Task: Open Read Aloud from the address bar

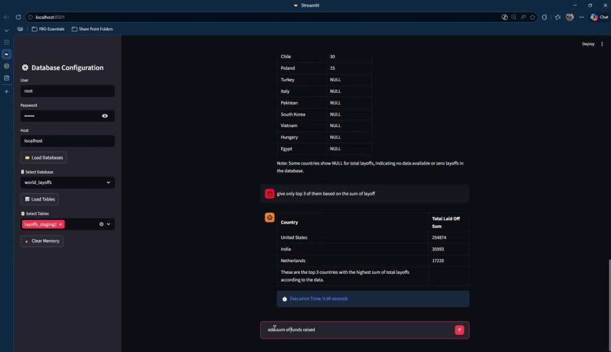Action: click(x=524, y=17)
